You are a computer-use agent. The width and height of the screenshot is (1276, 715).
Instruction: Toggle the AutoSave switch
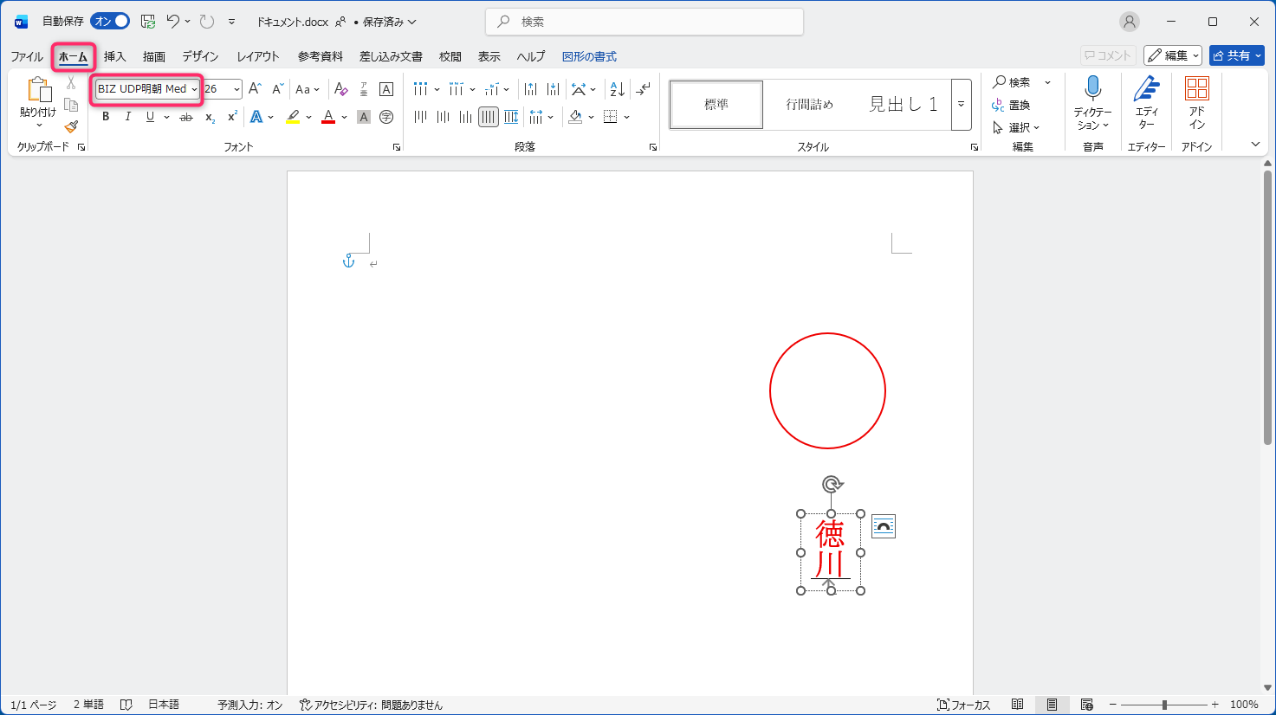pyautogui.click(x=110, y=21)
